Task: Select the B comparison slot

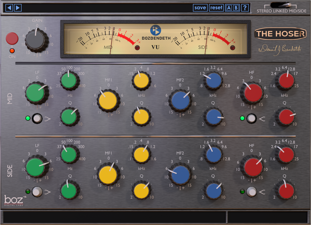Action: pos(236,8)
